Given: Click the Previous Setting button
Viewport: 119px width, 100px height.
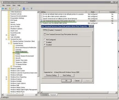Looking at the screenshot, I should pyautogui.click(x=51, y=75).
